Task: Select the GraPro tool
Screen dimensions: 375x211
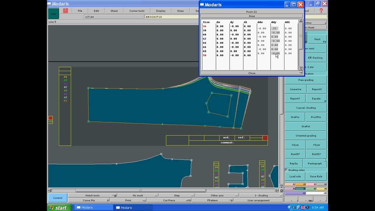Action: point(295,117)
